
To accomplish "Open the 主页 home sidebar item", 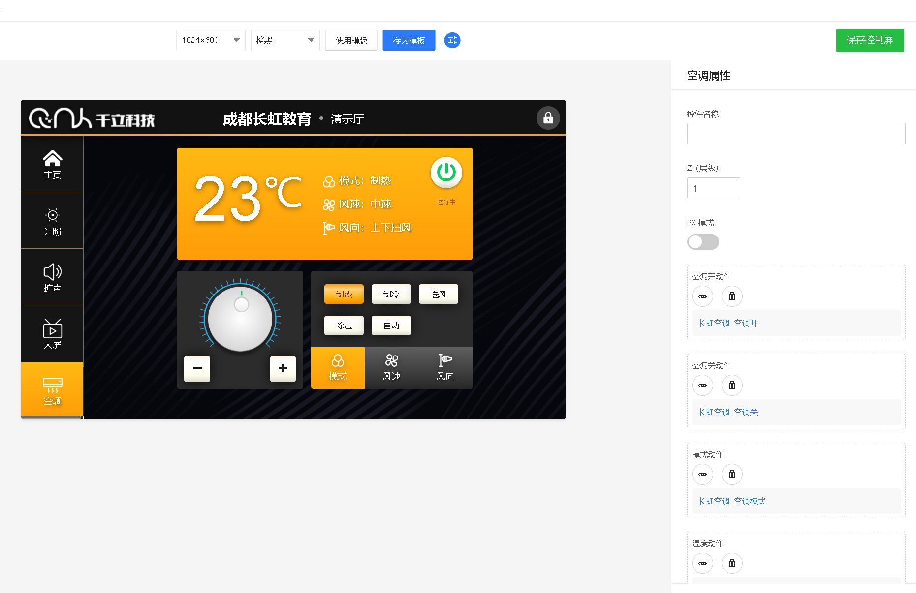I will 52,164.
